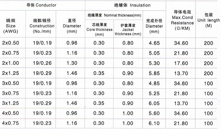Select the 2x1.25 row label
The image size is (221, 129).
[11, 73]
